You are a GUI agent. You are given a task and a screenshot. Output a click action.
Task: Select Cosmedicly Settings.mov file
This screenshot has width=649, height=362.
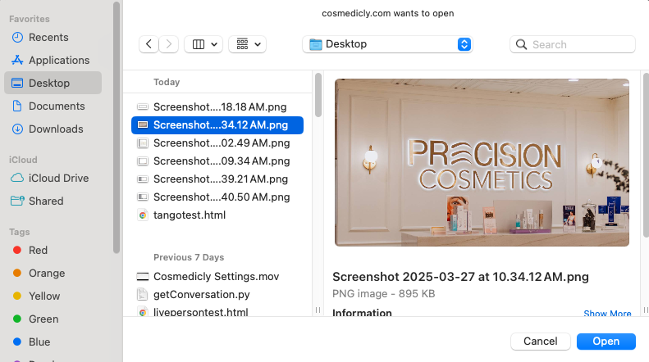pos(217,277)
